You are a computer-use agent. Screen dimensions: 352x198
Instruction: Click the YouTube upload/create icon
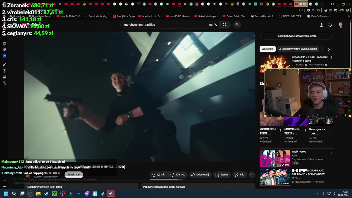tap(321, 25)
